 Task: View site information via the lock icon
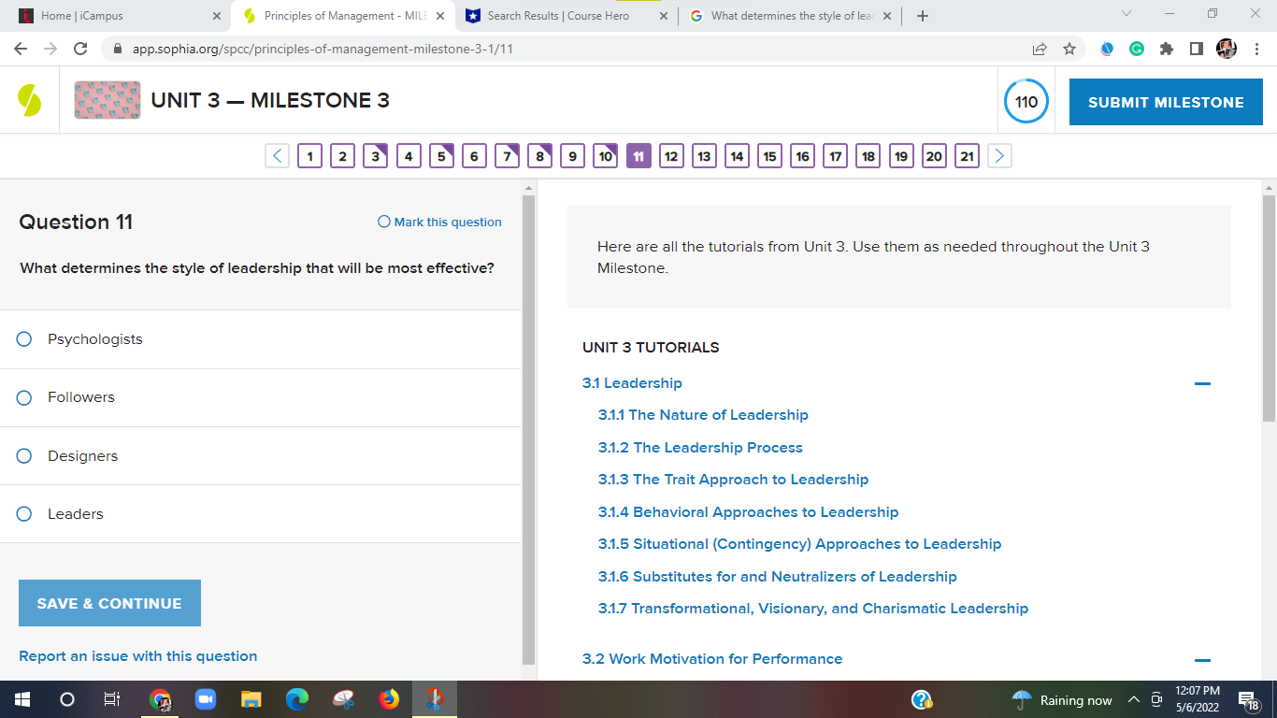pyautogui.click(x=118, y=49)
